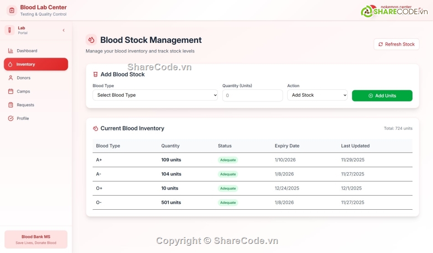The height and width of the screenshot is (253, 433).
Task: Open the Select Blood Type dropdown
Action: point(155,95)
